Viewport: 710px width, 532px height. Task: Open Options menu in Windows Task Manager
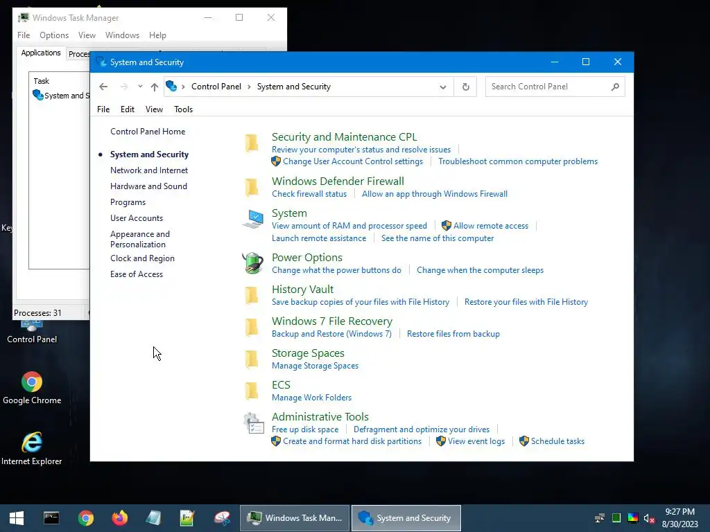[54, 35]
